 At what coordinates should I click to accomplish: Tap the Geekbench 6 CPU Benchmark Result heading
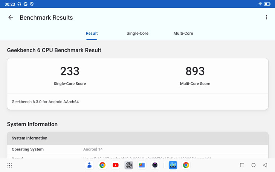[54, 50]
